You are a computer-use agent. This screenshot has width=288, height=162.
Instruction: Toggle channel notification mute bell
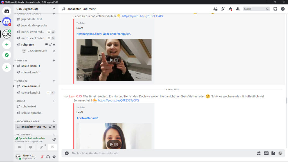coord(223,9)
